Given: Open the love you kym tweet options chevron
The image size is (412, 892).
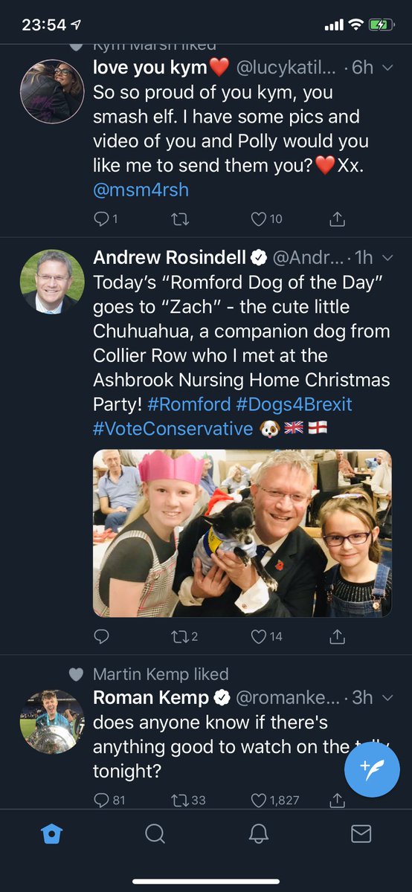Looking at the screenshot, I should (x=387, y=68).
